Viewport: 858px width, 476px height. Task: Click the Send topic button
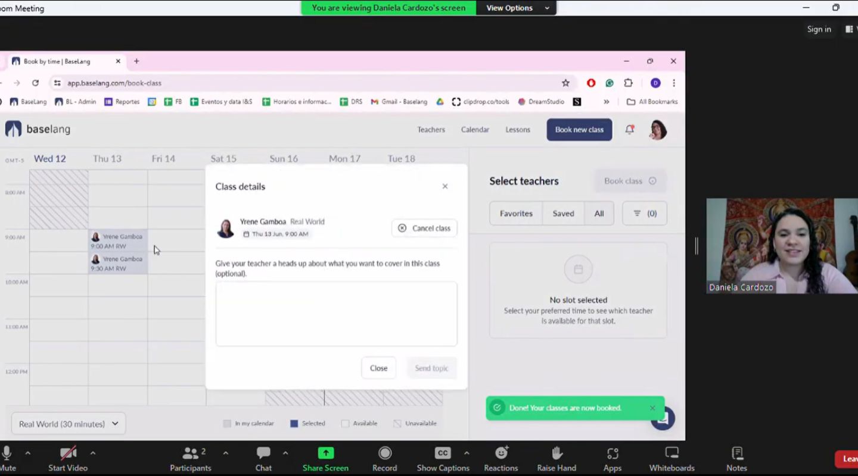point(431,368)
